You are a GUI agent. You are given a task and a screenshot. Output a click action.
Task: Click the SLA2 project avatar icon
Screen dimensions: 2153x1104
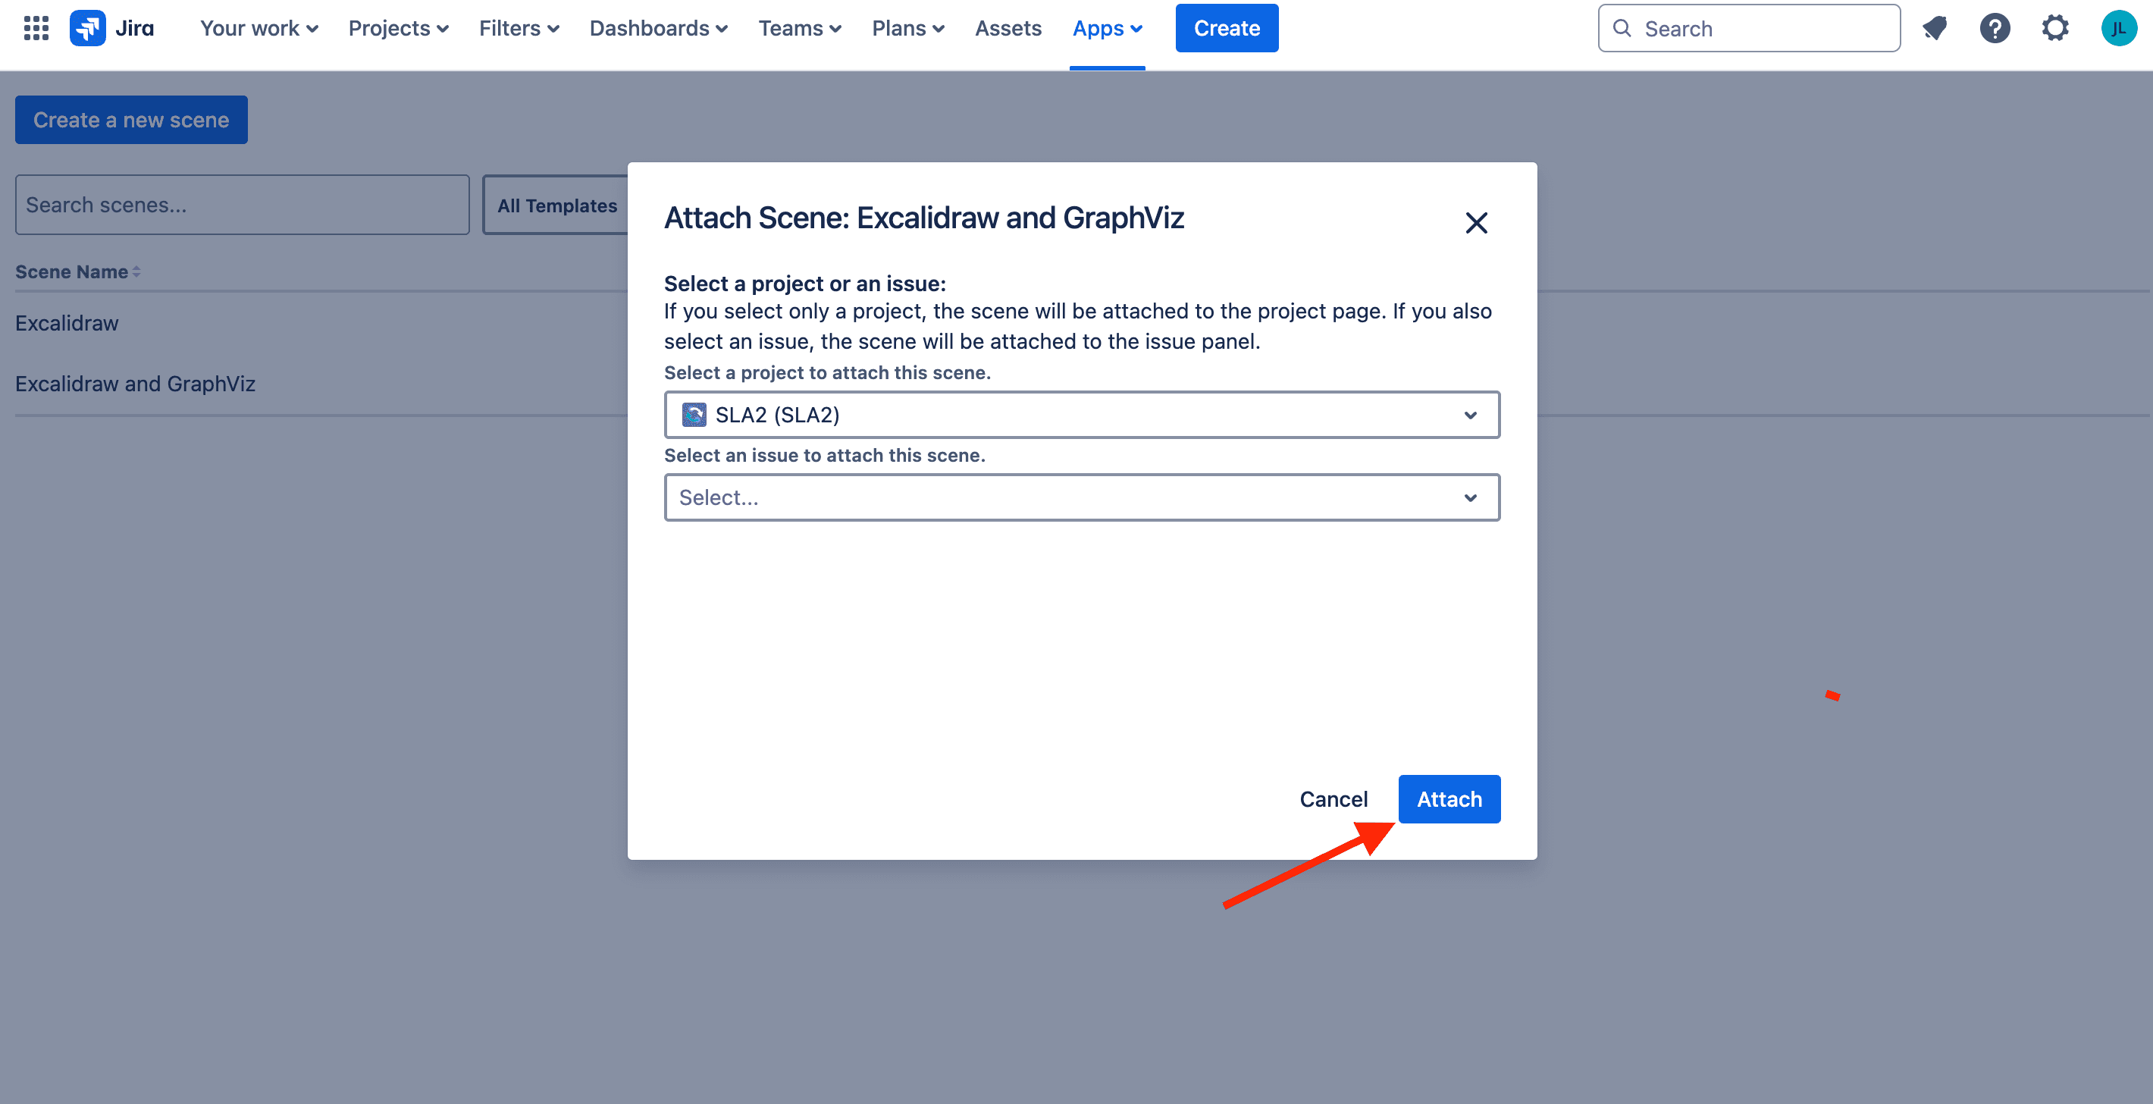[x=694, y=415]
